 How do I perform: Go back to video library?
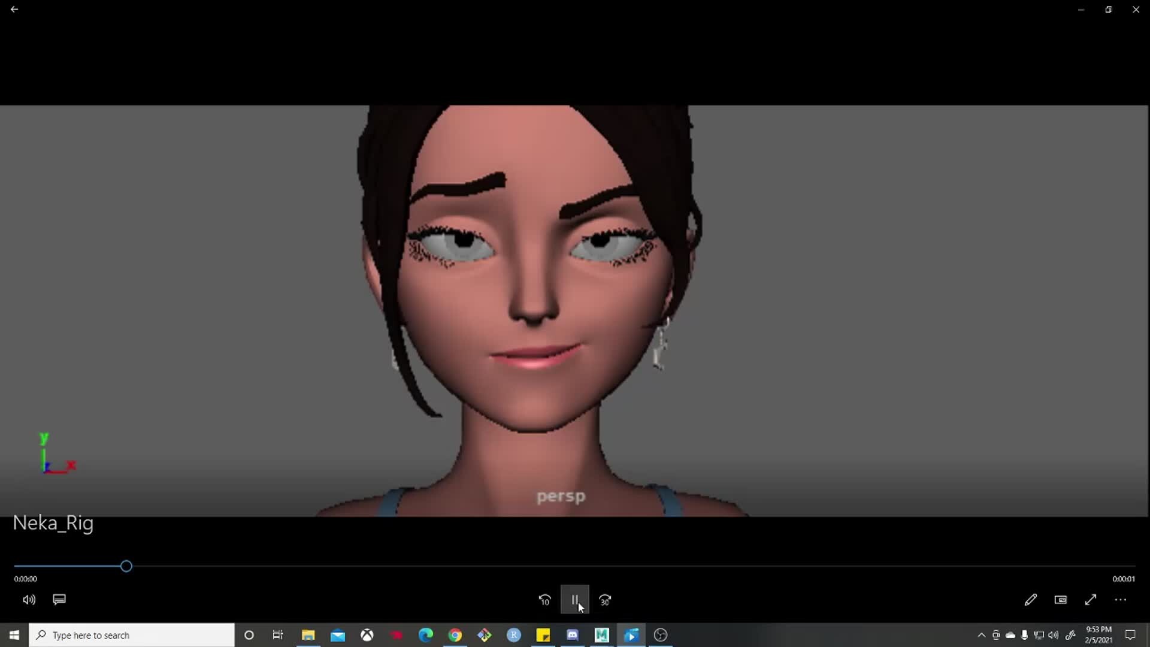pos(14,9)
